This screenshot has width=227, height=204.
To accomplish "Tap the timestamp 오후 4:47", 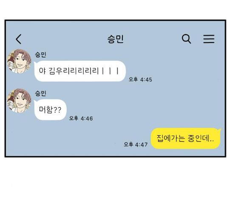I will (x=136, y=144).
